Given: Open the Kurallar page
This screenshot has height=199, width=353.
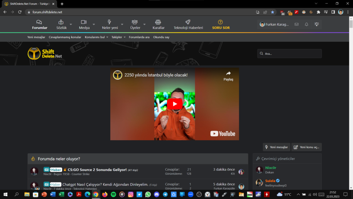Looking at the screenshot, I should 158,25.
